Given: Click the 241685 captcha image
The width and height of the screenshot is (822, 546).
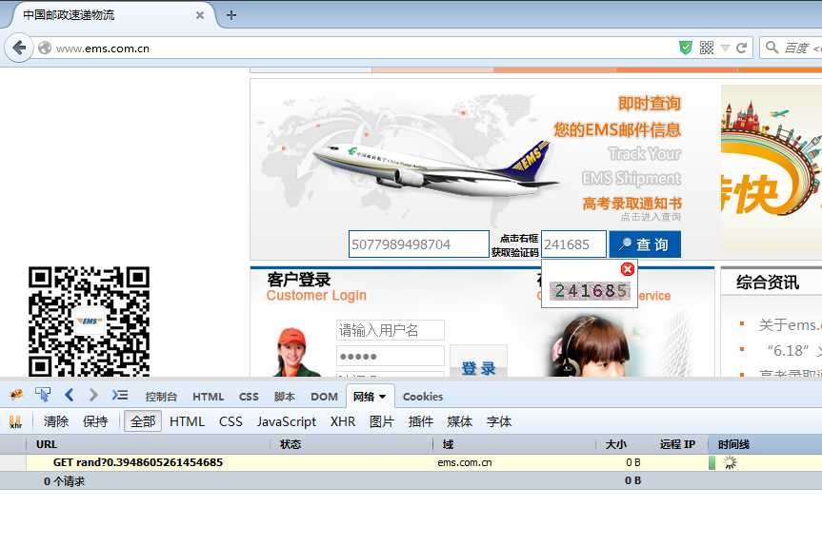Looking at the screenshot, I should point(590,290).
